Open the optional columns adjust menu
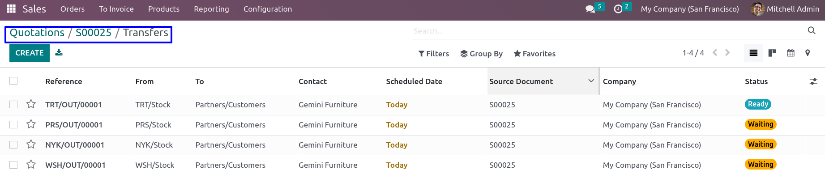This screenshot has height=174, width=825. click(813, 81)
